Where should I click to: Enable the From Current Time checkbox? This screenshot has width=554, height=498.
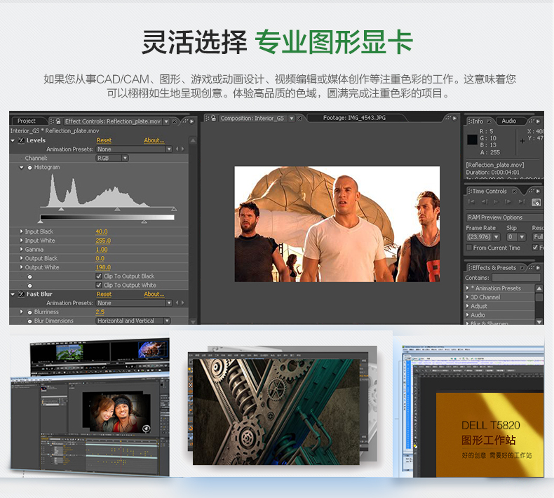[469, 248]
